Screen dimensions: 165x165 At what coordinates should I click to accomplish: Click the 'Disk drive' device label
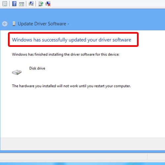[x=37, y=68]
